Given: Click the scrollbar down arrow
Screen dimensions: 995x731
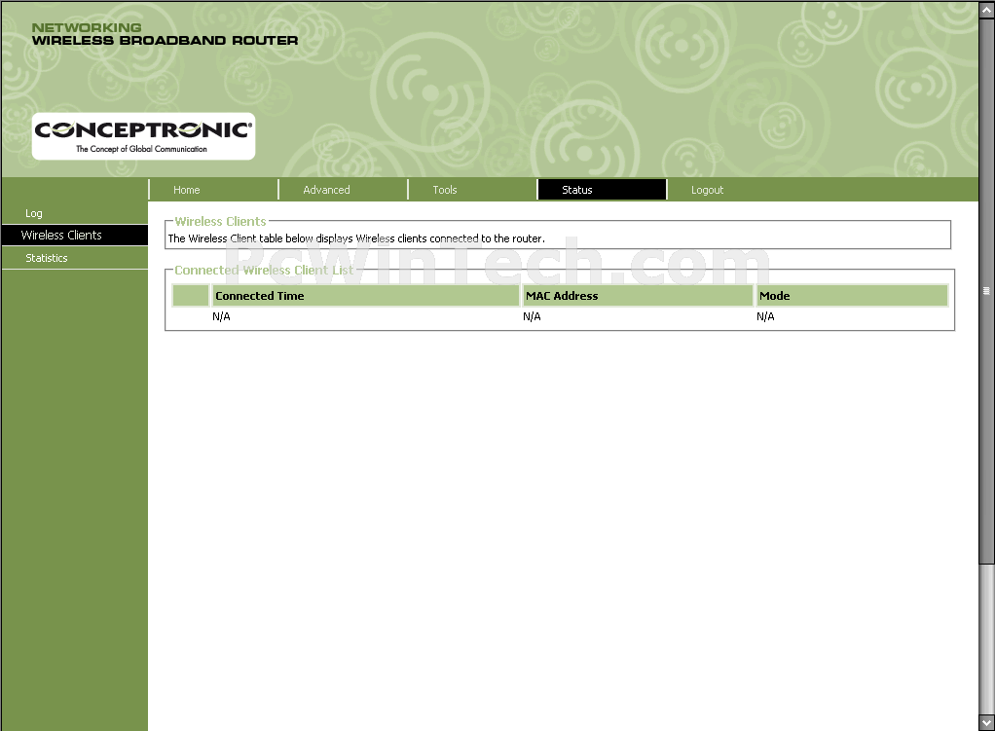Looking at the screenshot, I should pyautogui.click(x=987, y=722).
